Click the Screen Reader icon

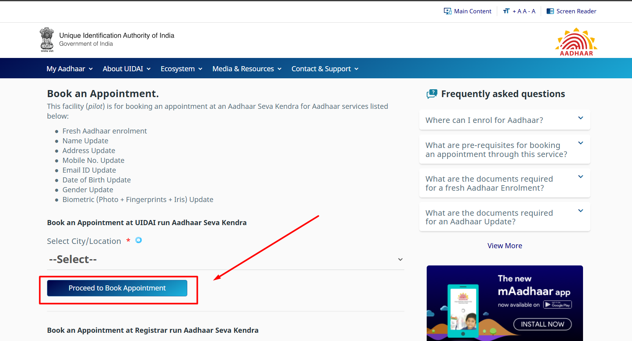click(550, 11)
